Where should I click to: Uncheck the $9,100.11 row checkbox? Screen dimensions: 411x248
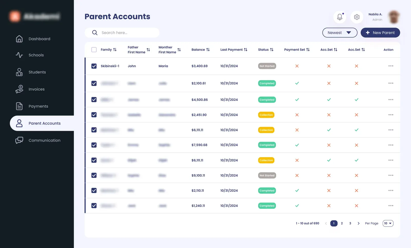pyautogui.click(x=94, y=175)
